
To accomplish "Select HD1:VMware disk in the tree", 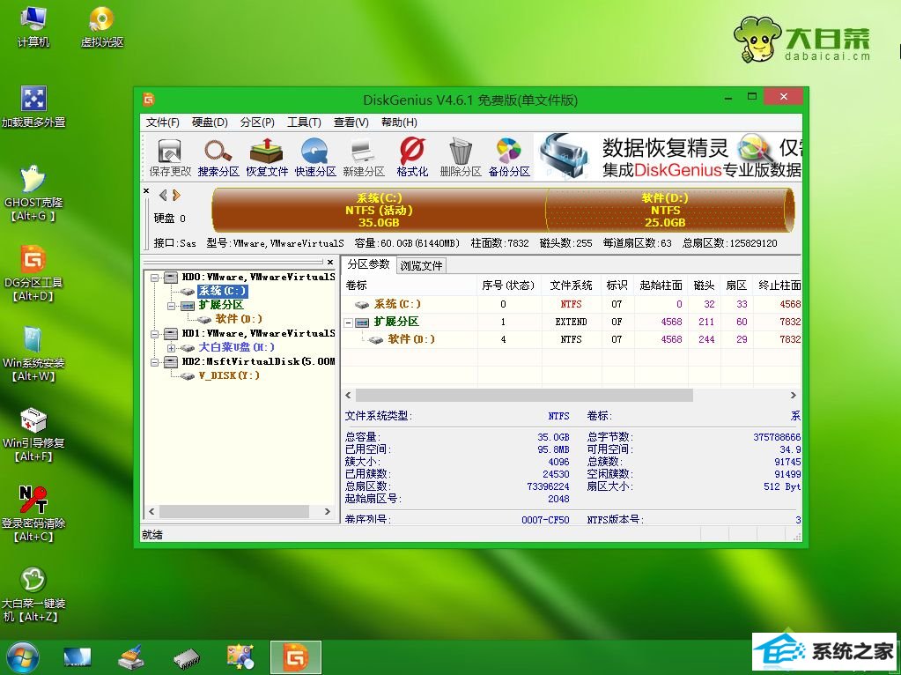I will [x=258, y=333].
